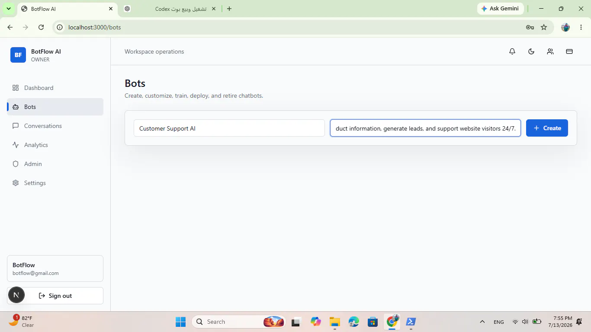
Task: View site information icon in address bar
Action: coord(60,27)
